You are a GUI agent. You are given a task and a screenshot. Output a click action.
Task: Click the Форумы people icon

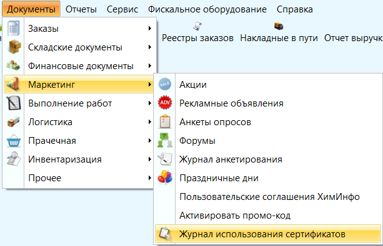[x=165, y=140]
